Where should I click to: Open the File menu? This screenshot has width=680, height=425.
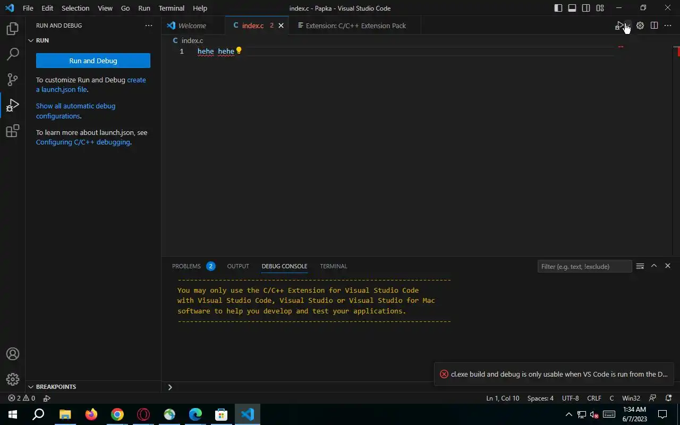28,8
